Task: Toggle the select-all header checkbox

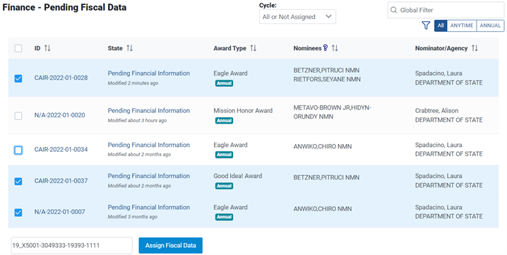Action: click(x=18, y=48)
